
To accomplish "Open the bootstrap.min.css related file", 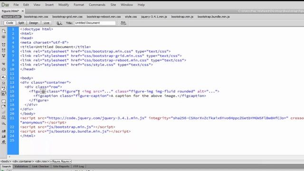I will point(36,17).
